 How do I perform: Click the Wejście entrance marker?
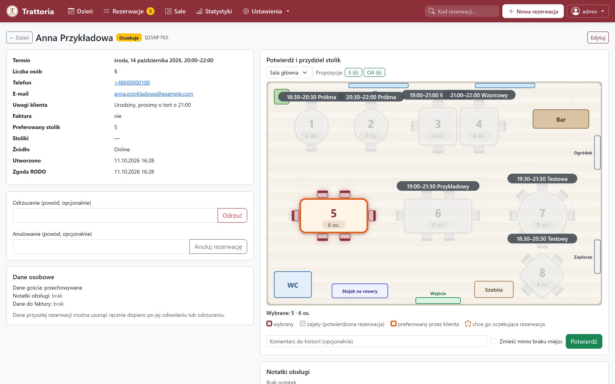point(438,300)
